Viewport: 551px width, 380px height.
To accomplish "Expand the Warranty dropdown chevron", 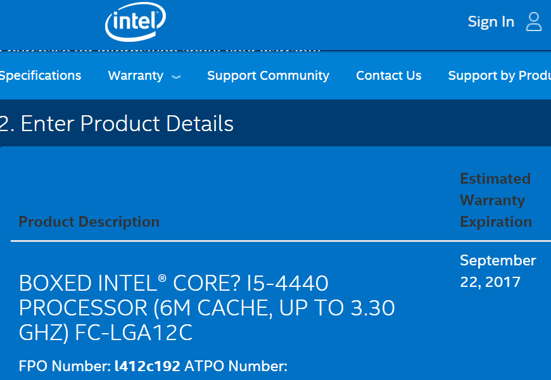I will 176,76.
